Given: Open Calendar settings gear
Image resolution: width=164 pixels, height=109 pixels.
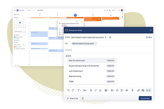Looking at the screenshot, I should [110, 10].
